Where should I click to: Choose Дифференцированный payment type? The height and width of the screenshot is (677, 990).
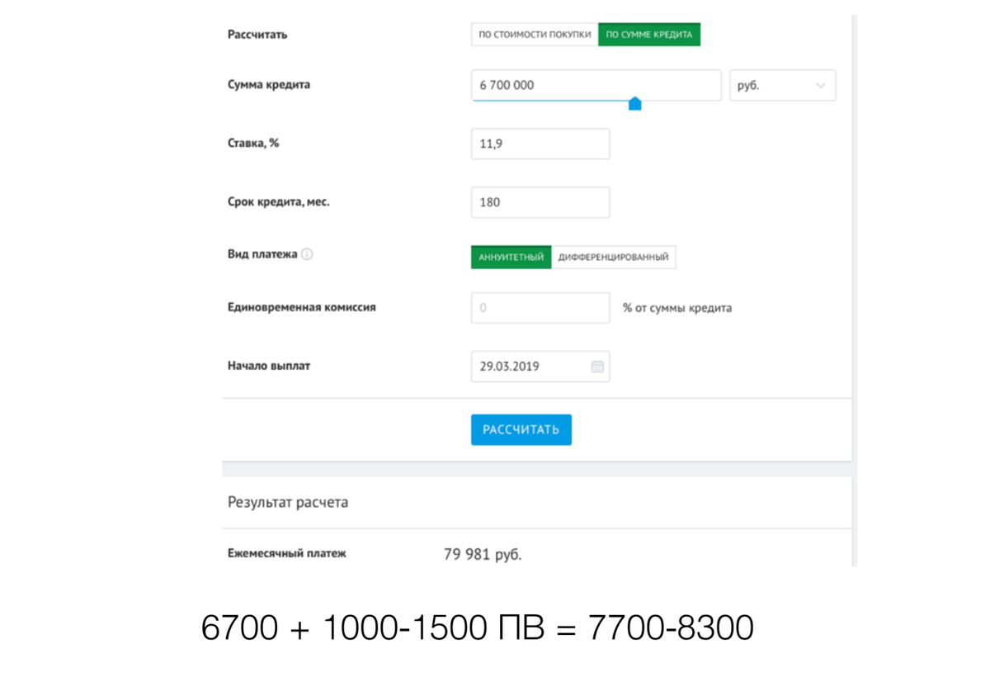pyautogui.click(x=613, y=257)
